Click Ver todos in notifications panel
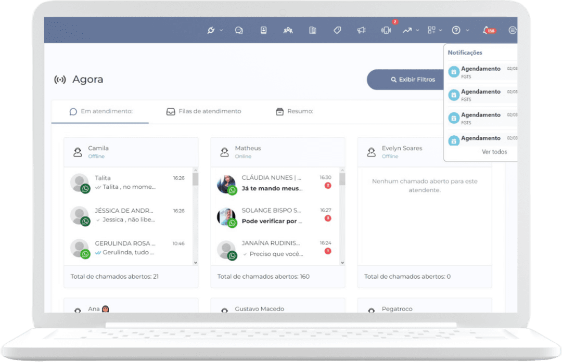This screenshot has width=562, height=362. coord(494,152)
